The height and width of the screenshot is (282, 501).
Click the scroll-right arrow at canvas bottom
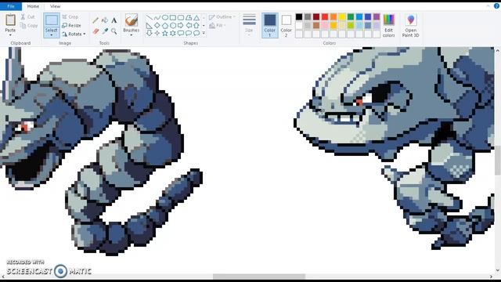tap(491, 277)
